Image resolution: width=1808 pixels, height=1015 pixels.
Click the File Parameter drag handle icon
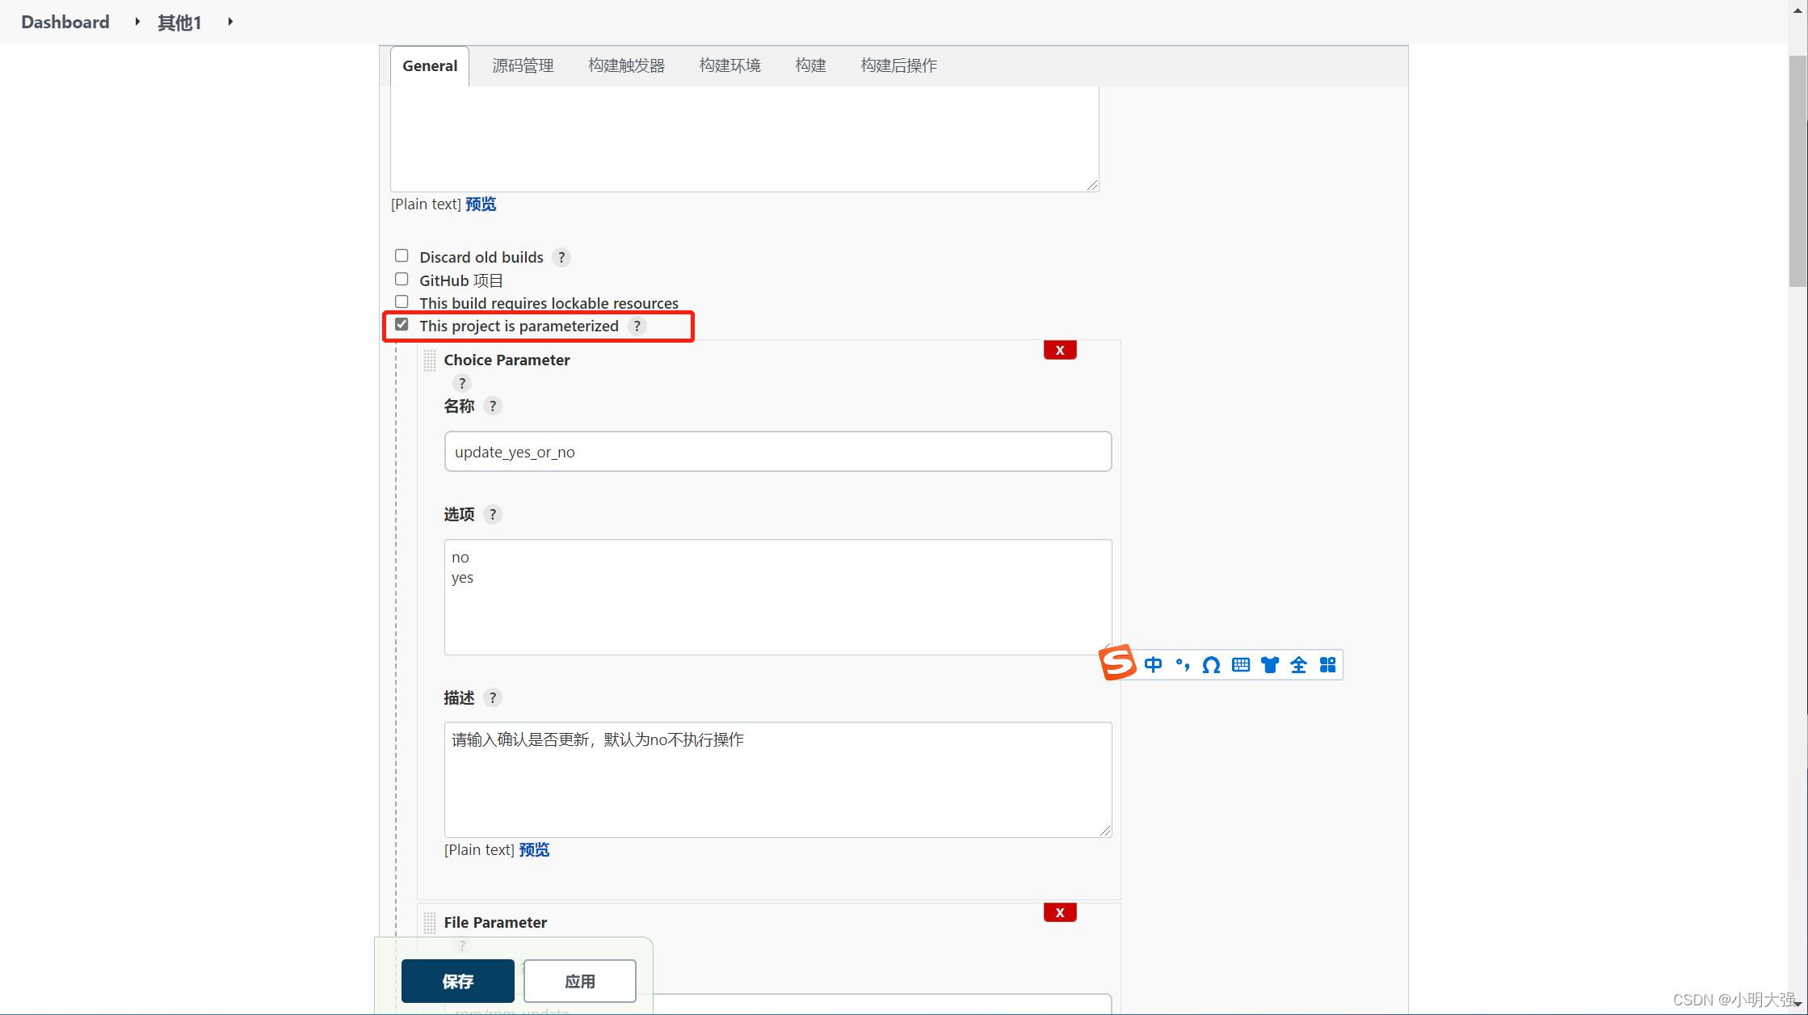[x=431, y=922]
